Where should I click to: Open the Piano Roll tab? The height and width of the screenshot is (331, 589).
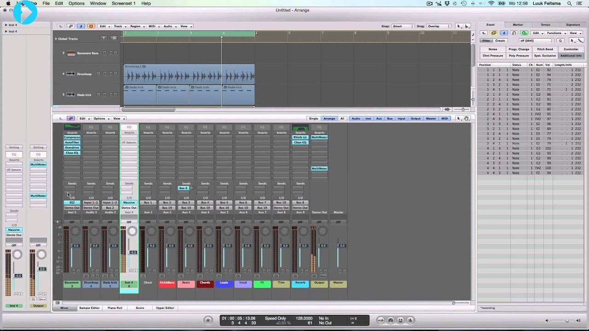pos(115,308)
